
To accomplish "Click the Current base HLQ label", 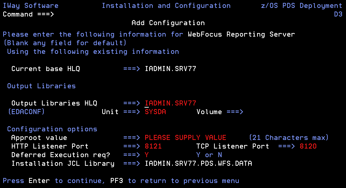I will coord(46,69).
